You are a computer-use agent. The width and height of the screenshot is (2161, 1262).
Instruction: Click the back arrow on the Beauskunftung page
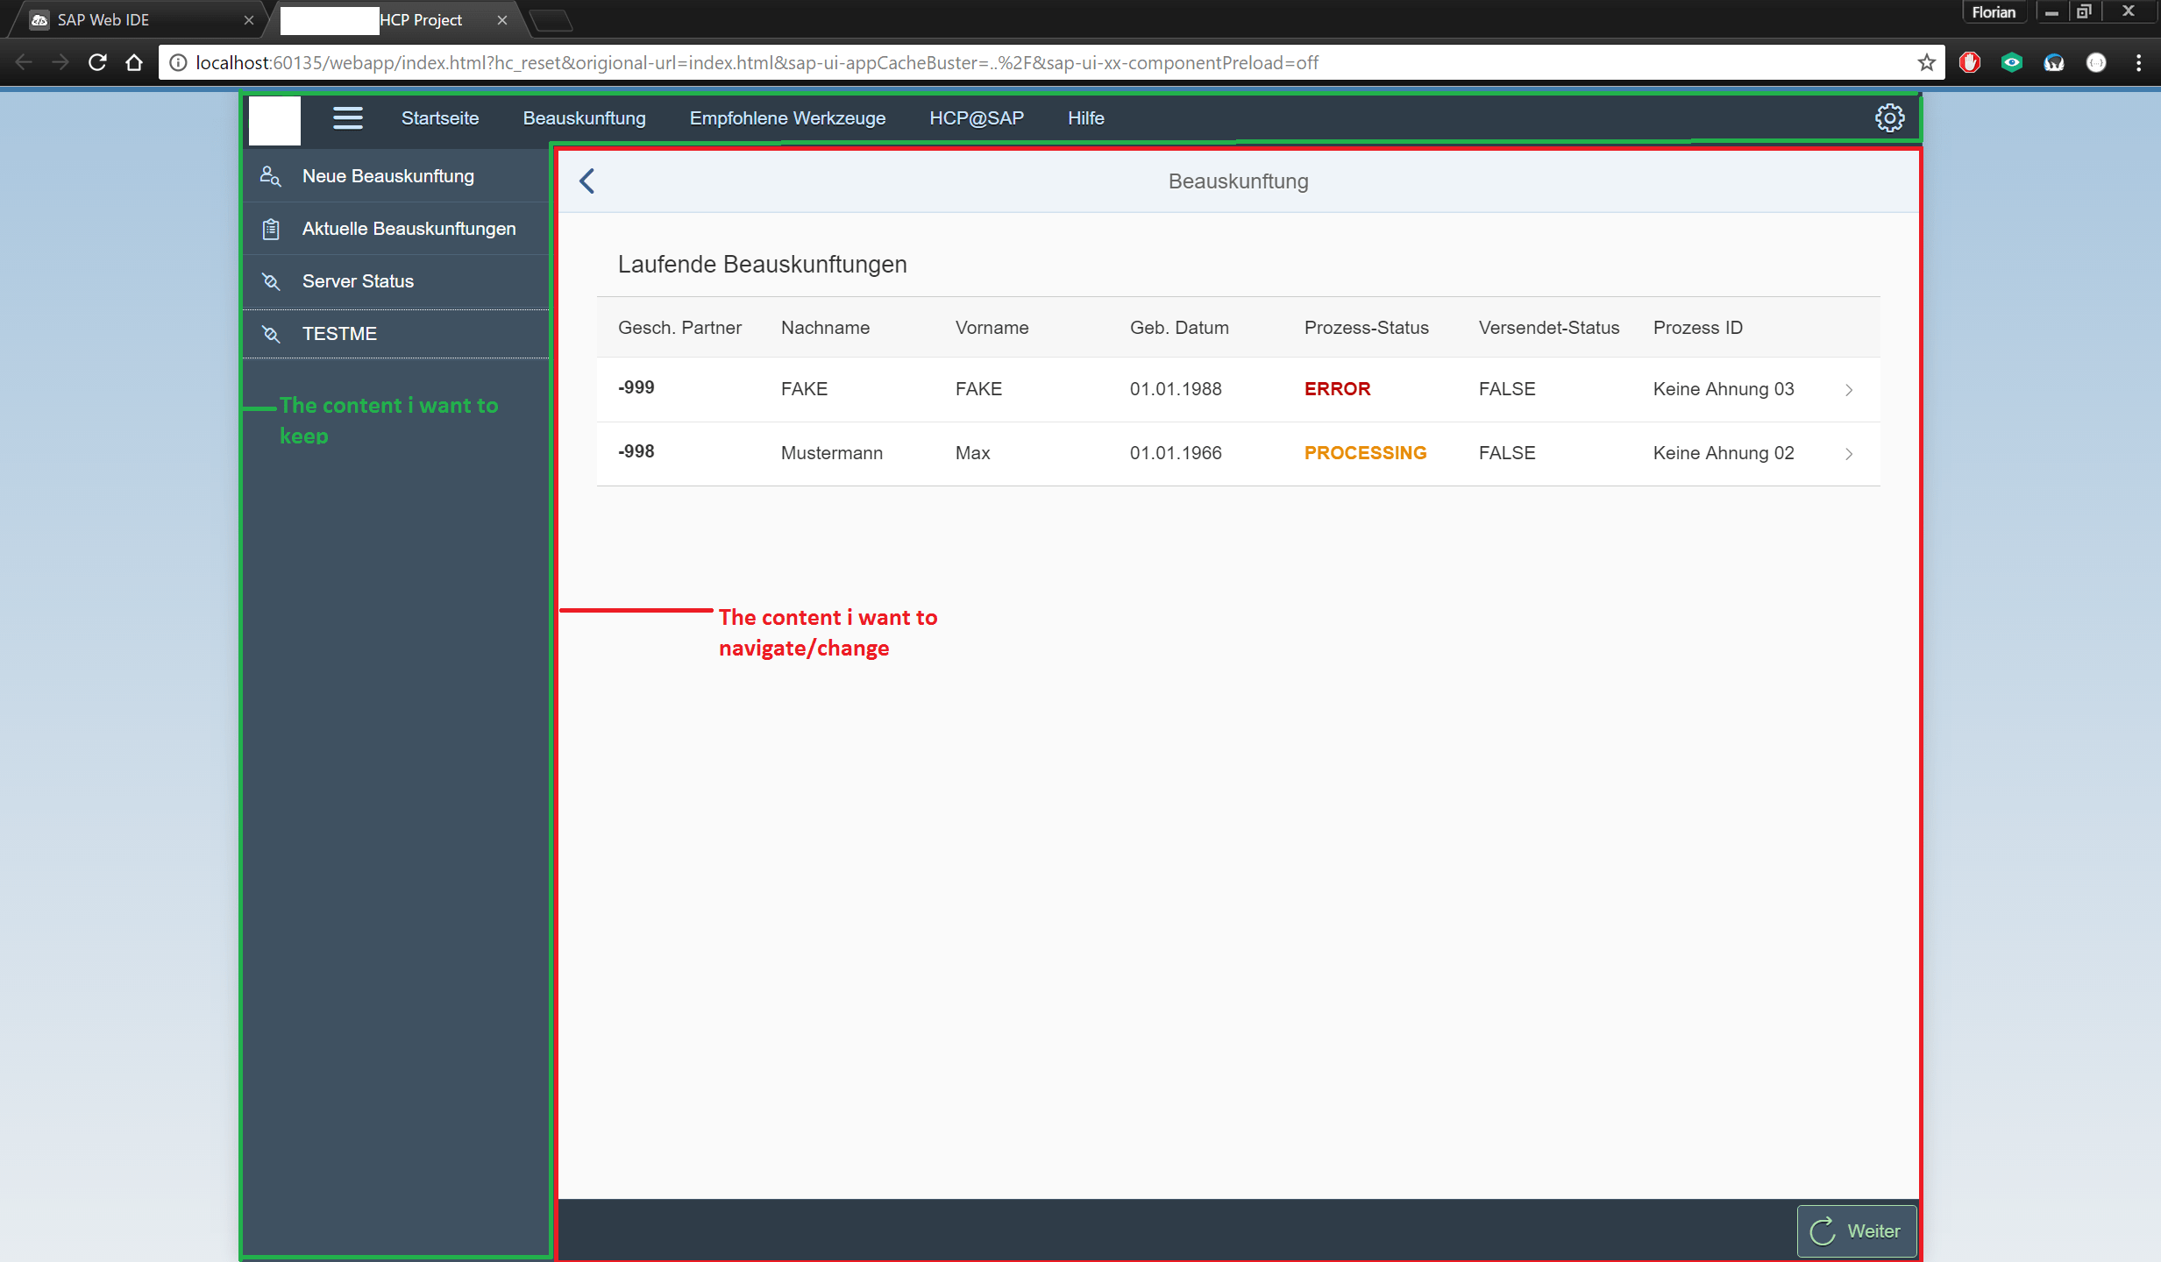click(x=586, y=181)
